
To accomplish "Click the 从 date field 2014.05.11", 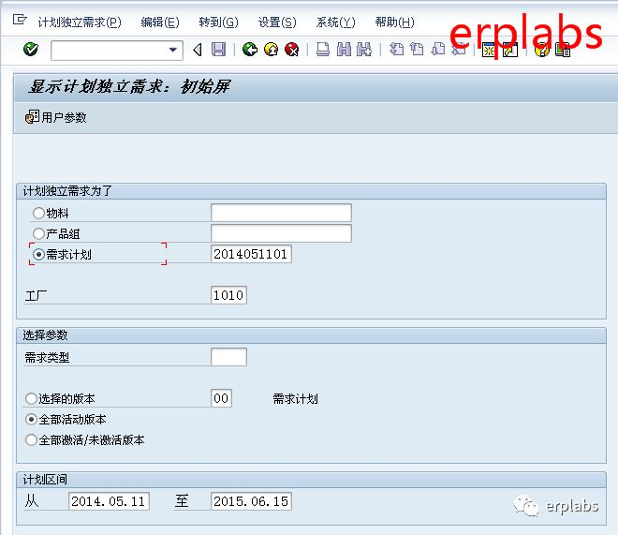I will 109,501.
